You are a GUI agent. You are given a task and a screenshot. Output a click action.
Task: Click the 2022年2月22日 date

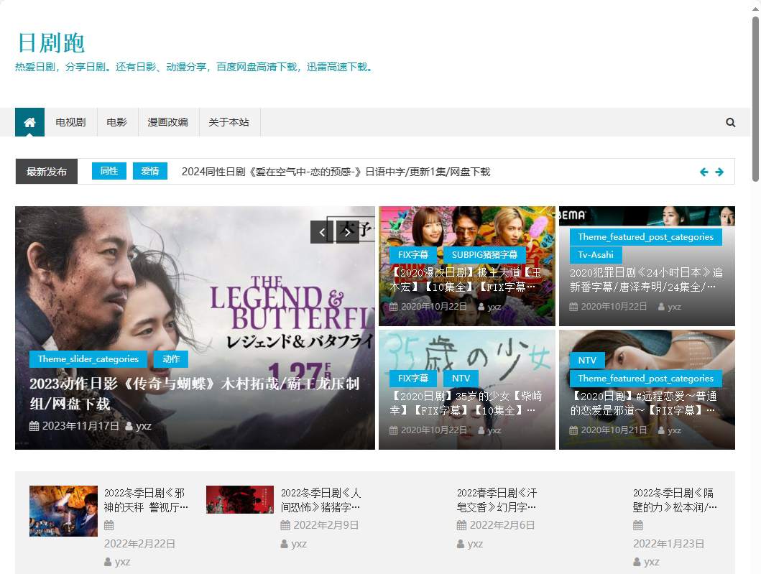tap(140, 544)
